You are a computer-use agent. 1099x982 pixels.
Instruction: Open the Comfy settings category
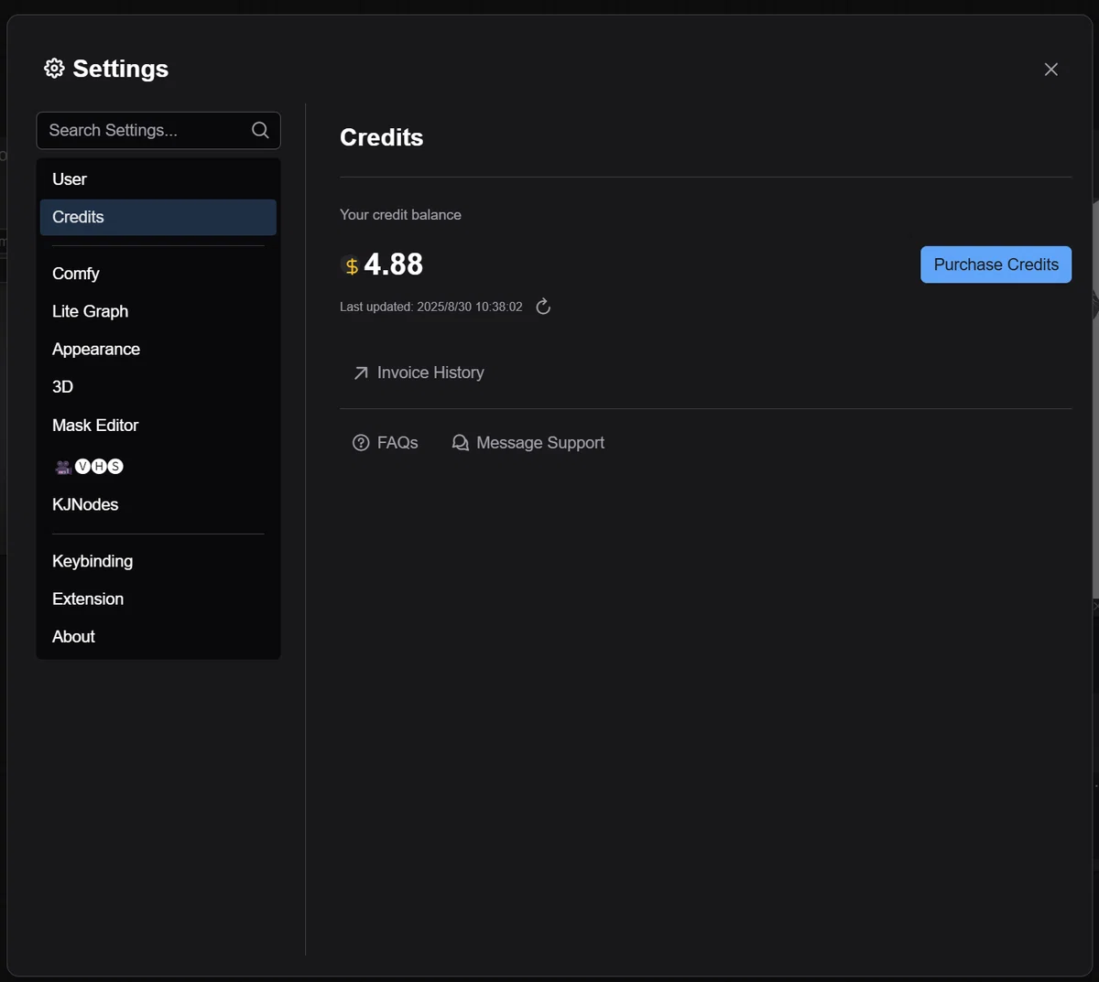(158, 274)
